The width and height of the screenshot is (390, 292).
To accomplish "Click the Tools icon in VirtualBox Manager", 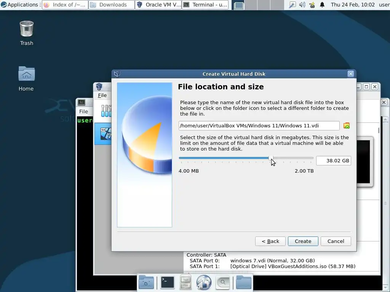I will coord(106,111).
